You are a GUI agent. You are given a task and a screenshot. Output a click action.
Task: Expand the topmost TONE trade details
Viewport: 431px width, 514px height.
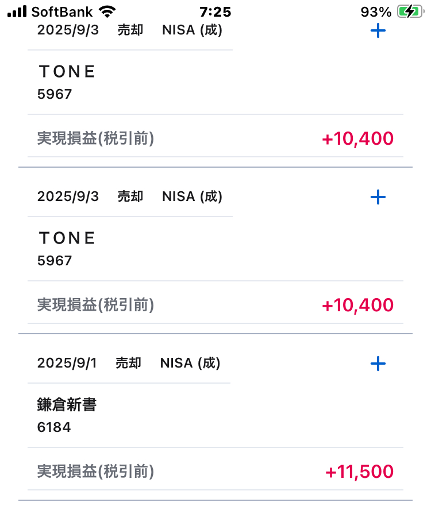point(378,31)
